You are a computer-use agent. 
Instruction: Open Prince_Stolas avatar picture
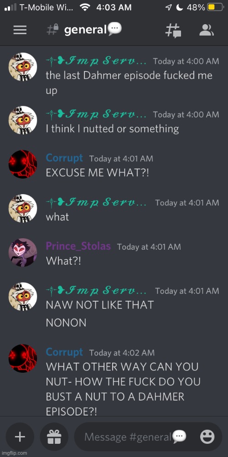[x=23, y=252]
